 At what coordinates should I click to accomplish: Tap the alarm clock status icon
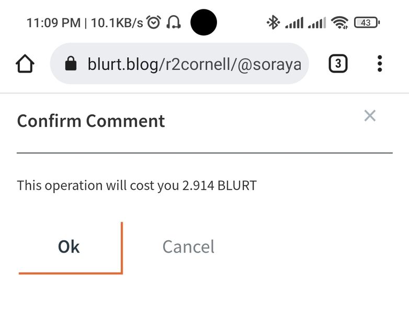pyautogui.click(x=154, y=22)
